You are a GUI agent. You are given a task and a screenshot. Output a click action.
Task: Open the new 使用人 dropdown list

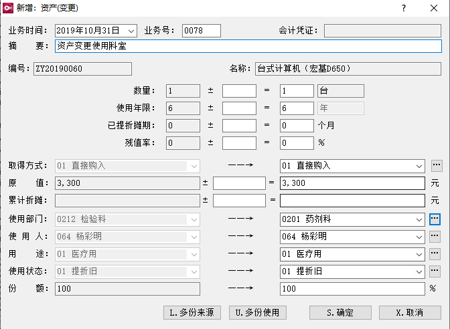pyautogui.click(x=419, y=236)
